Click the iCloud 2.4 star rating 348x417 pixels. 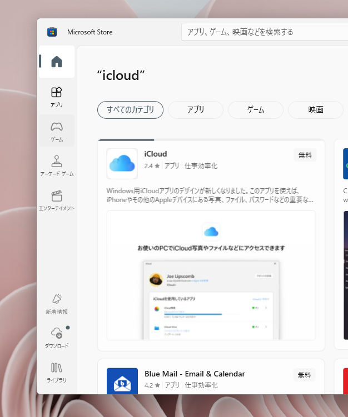152,166
